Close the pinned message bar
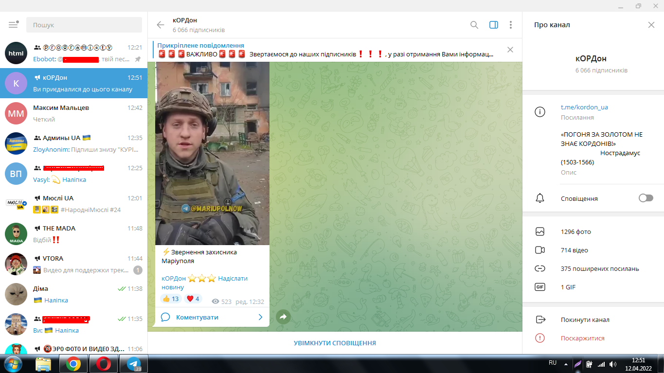 click(510, 50)
